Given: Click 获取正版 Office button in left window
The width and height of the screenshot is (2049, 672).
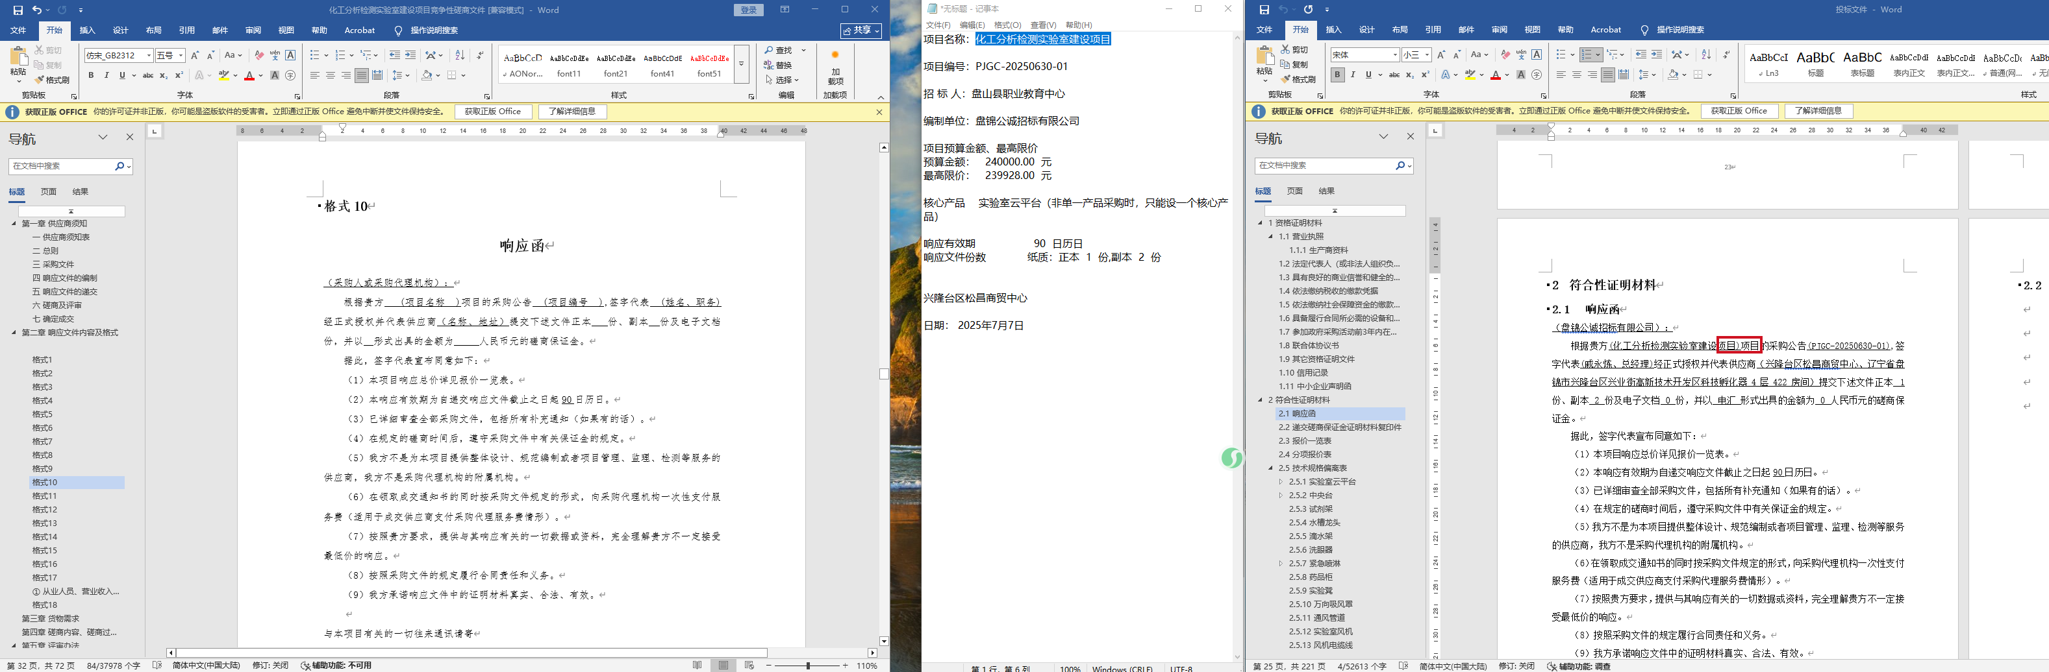Looking at the screenshot, I should [492, 112].
